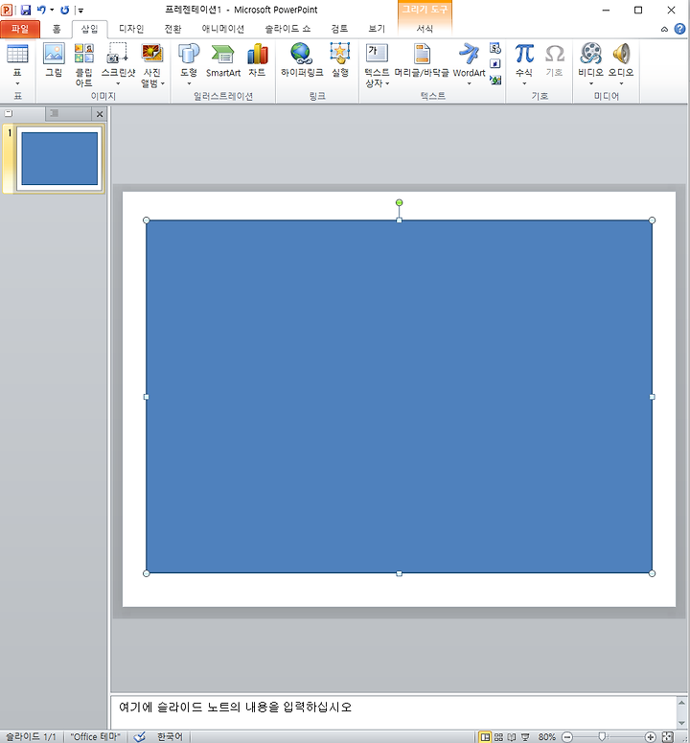This screenshot has height=743, width=690.
Task: Switch to the 전환 transitions tab
Action: point(172,29)
